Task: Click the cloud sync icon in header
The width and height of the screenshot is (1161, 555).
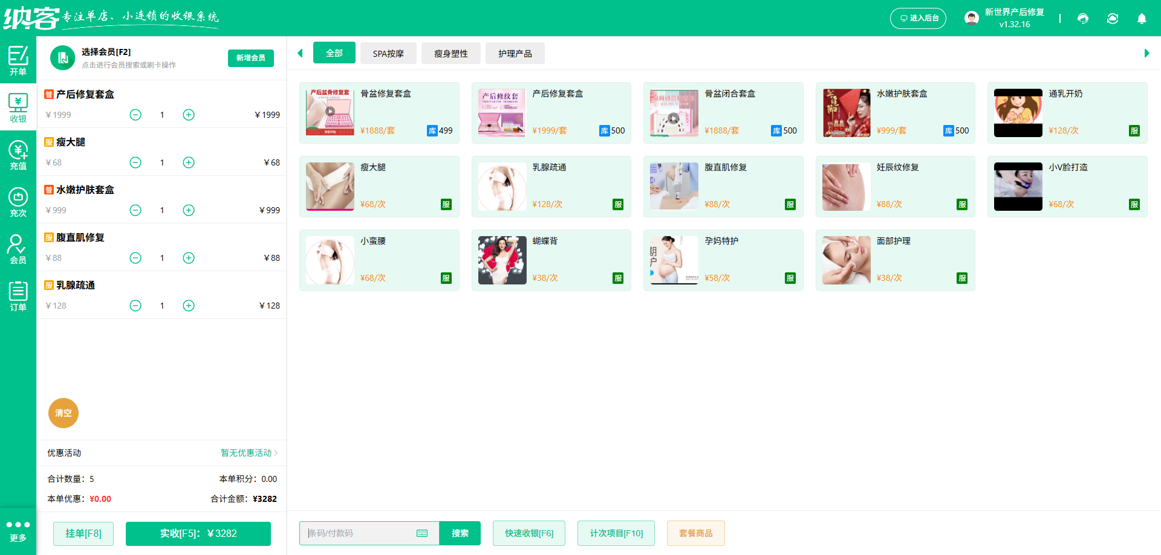Action: (1113, 19)
